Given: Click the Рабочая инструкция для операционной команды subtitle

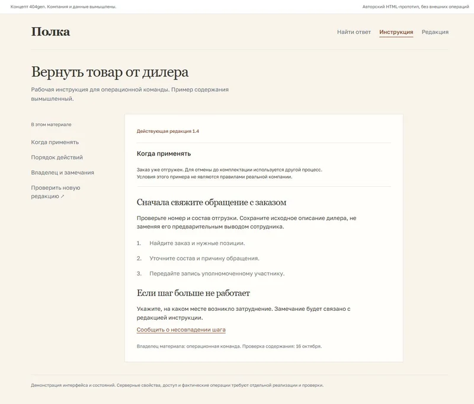Looking at the screenshot, I should [130, 94].
